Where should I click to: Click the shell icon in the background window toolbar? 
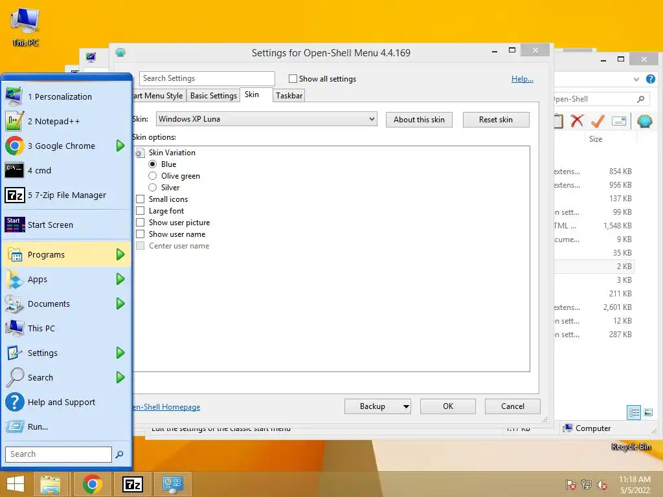pyautogui.click(x=644, y=121)
